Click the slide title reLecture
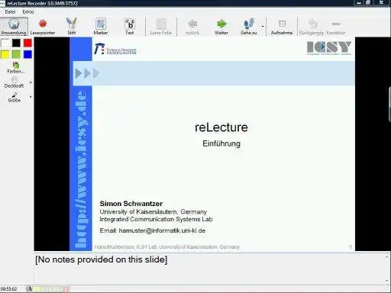 click(221, 127)
